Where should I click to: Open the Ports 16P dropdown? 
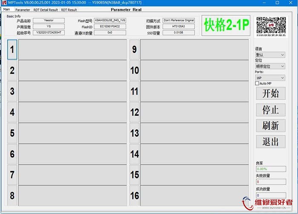point(270,78)
